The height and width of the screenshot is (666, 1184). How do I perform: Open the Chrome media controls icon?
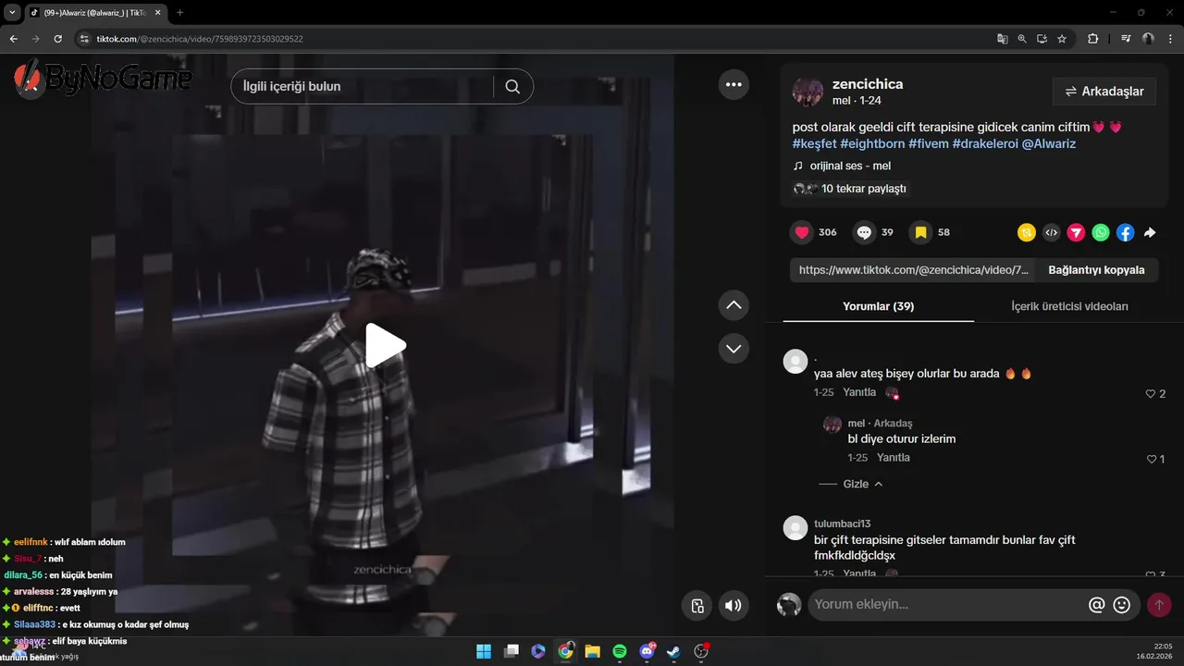point(1126,39)
